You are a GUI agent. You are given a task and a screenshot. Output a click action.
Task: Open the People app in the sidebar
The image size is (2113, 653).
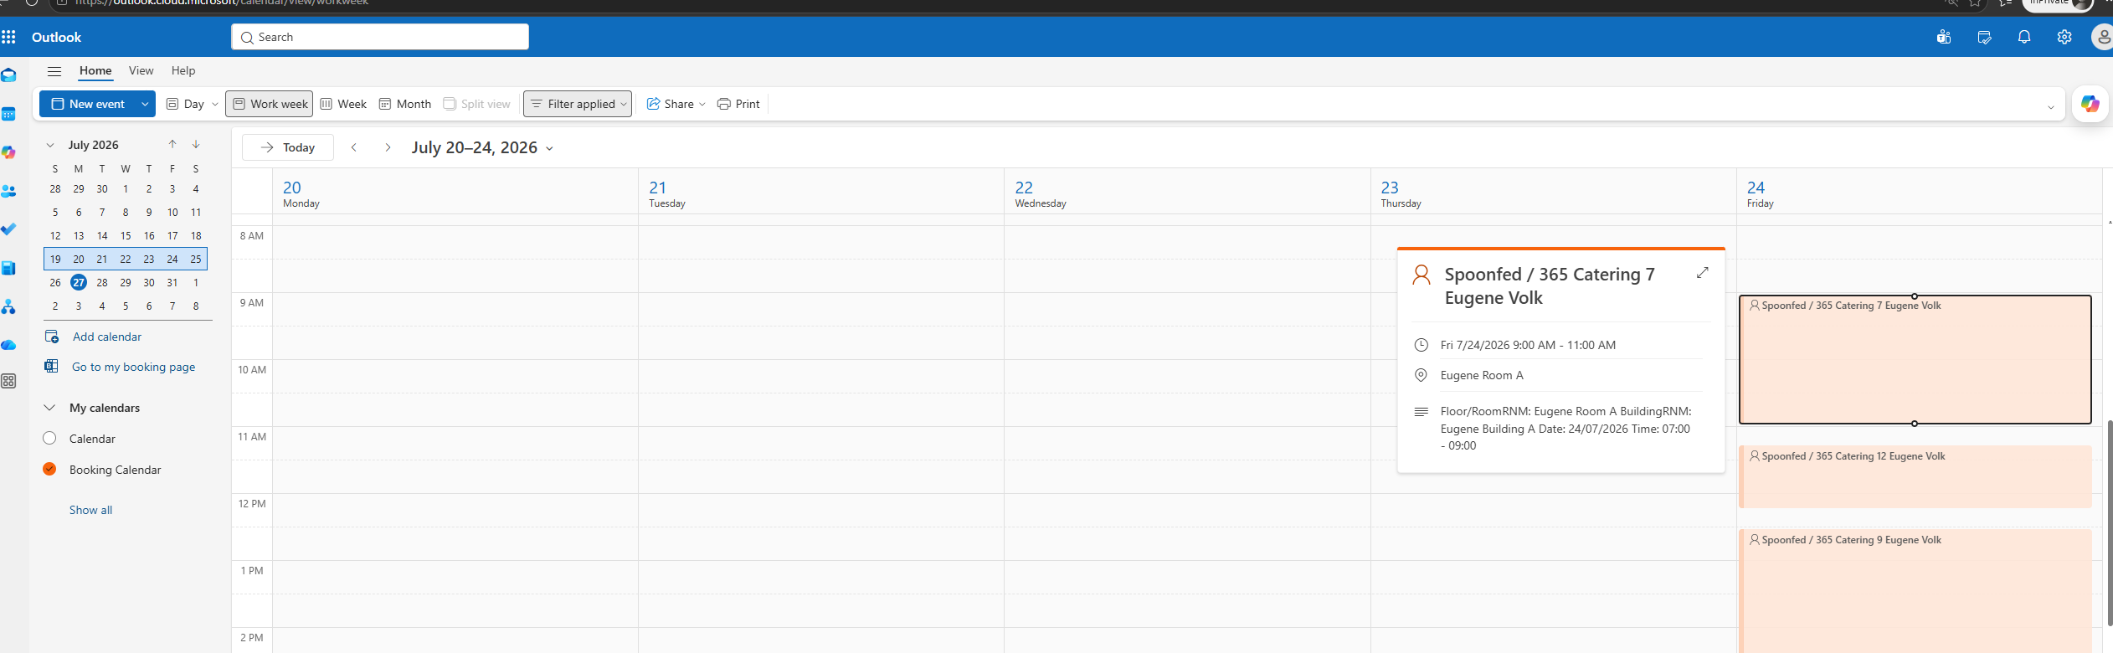pos(8,191)
